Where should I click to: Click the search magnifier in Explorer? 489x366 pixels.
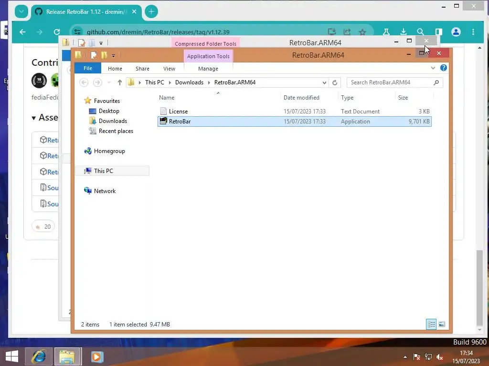436,82
